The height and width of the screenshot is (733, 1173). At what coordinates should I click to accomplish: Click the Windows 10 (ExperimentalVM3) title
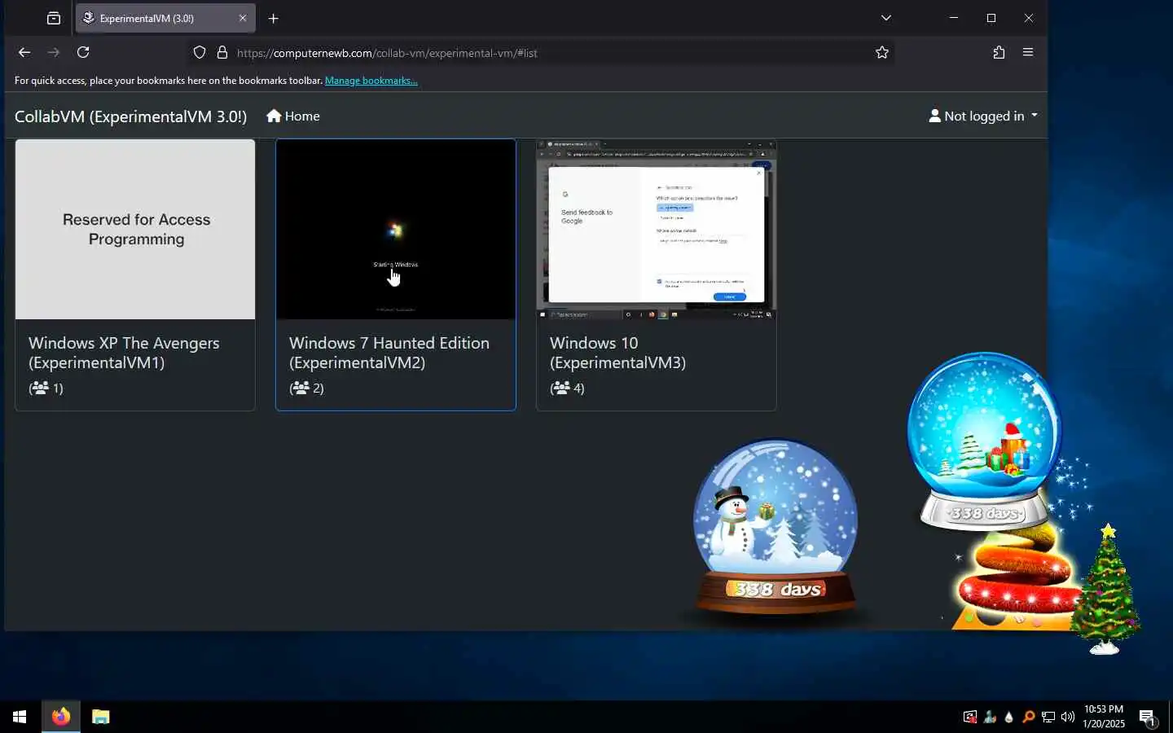point(617,353)
